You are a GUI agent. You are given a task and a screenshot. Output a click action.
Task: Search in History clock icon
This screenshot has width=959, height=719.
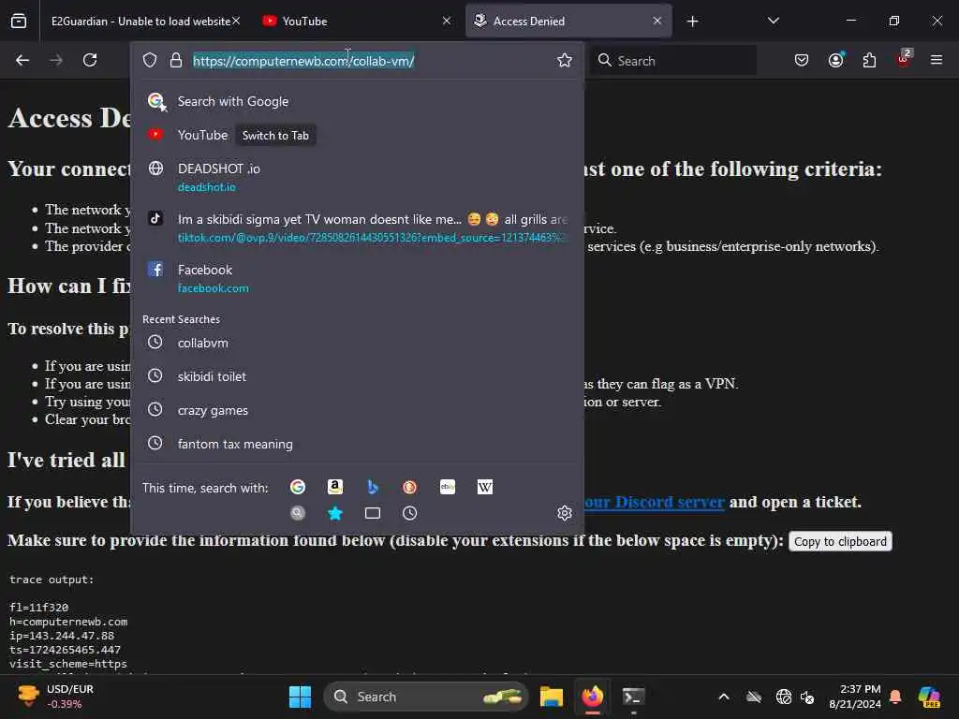[x=410, y=513]
